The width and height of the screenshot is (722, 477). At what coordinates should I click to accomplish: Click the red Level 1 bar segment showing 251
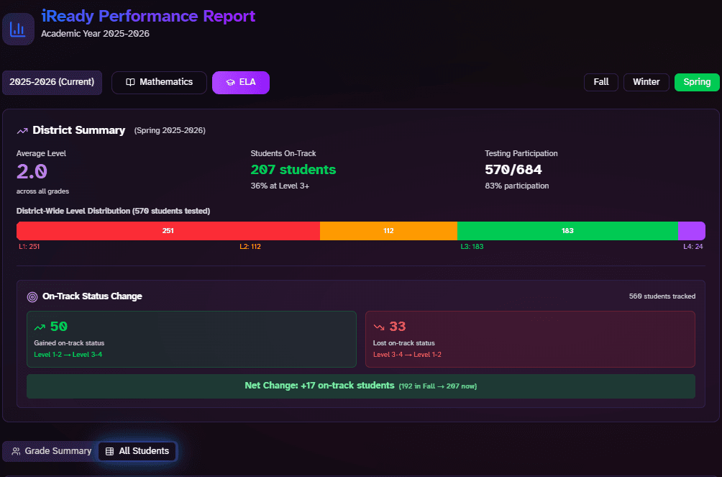pos(168,231)
